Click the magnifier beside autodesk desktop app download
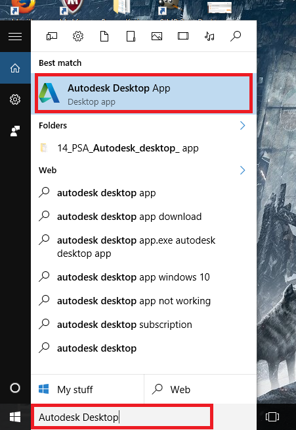 (x=44, y=216)
